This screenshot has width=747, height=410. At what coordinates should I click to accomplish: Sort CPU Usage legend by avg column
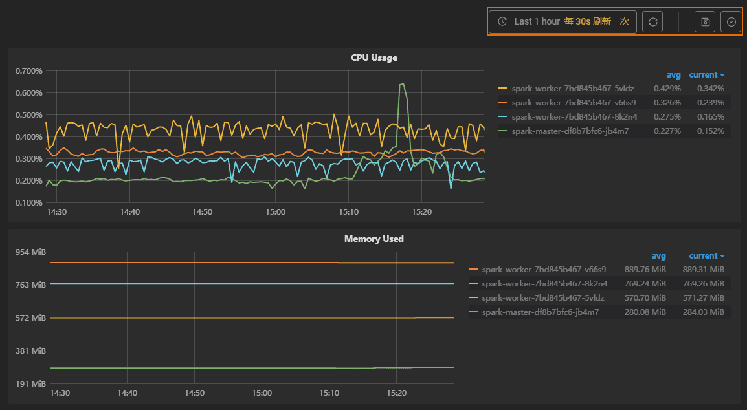click(x=673, y=75)
